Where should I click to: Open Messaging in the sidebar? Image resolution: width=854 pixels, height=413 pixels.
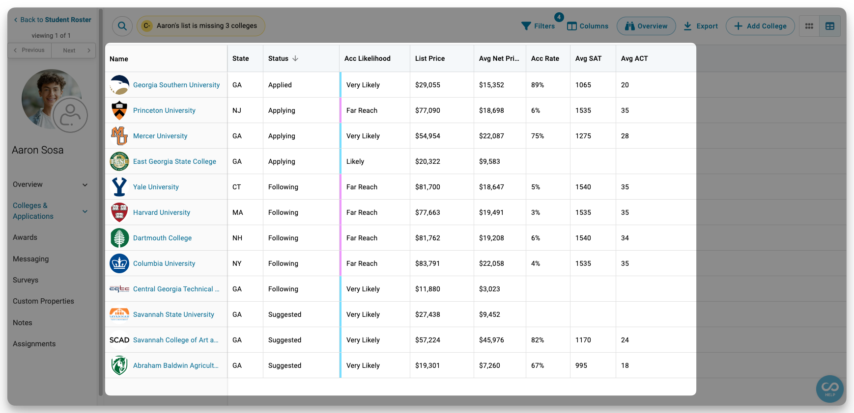31,259
